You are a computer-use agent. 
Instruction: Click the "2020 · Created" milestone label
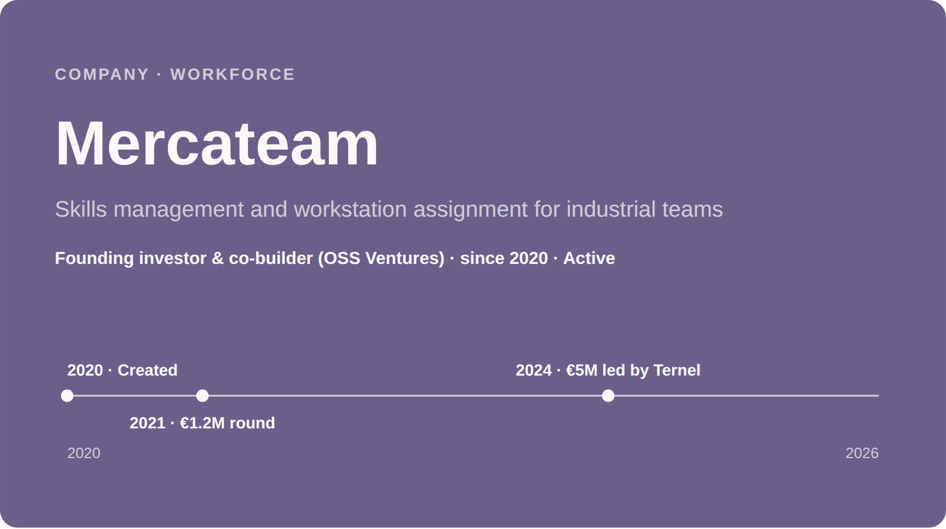tap(122, 370)
